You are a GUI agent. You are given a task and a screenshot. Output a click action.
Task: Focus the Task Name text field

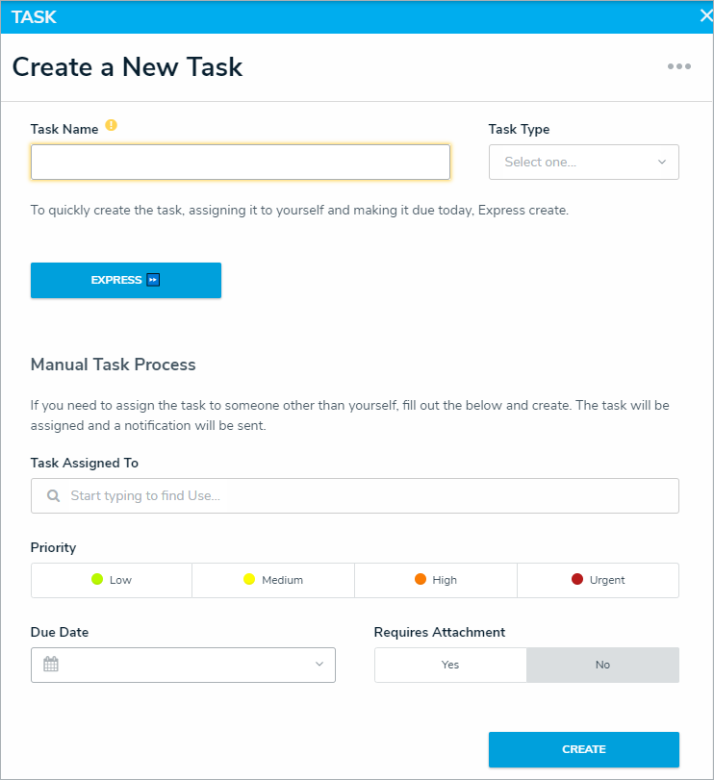(x=241, y=163)
